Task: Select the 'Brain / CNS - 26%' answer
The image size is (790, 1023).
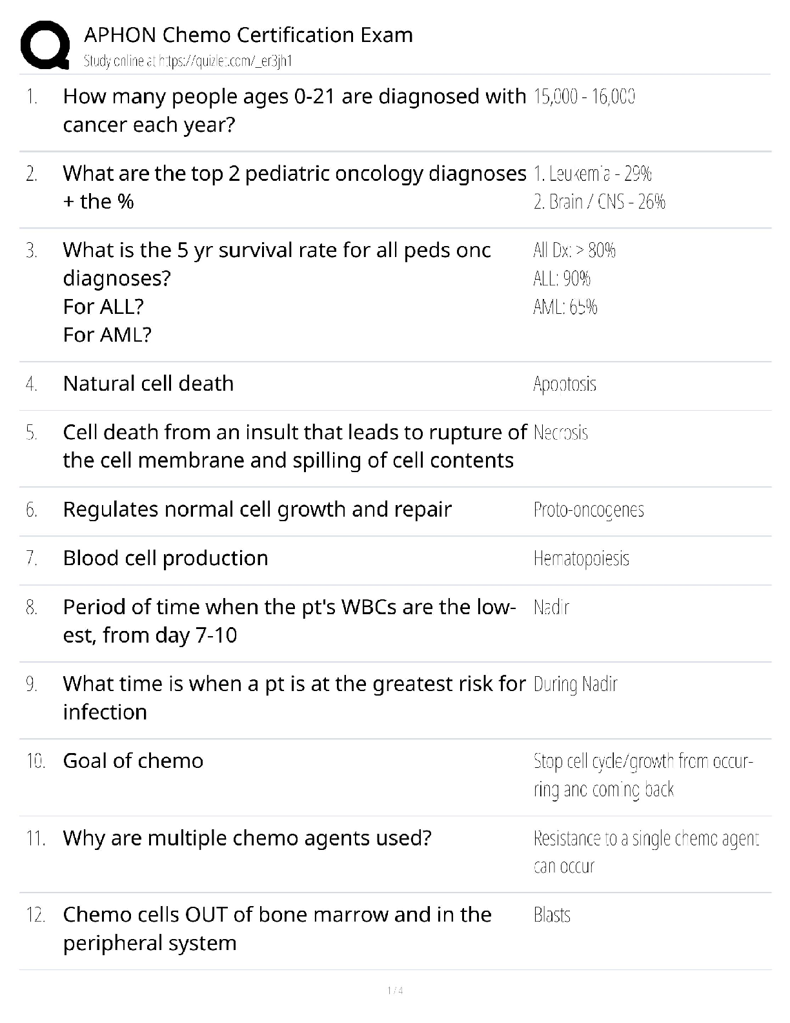Action: [x=599, y=202]
